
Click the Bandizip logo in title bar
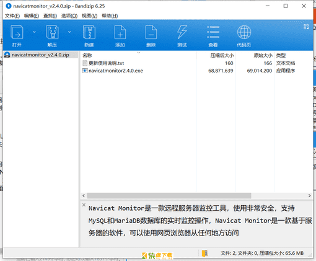point(9,6)
